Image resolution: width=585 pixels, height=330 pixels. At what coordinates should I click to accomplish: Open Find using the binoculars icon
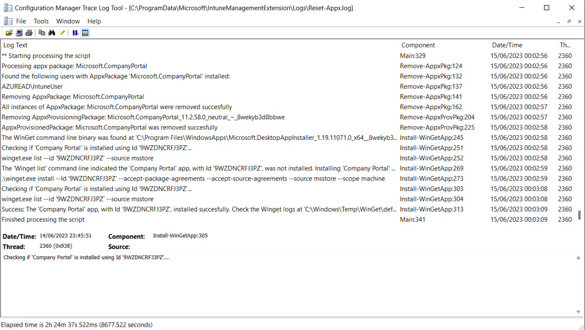point(52,33)
